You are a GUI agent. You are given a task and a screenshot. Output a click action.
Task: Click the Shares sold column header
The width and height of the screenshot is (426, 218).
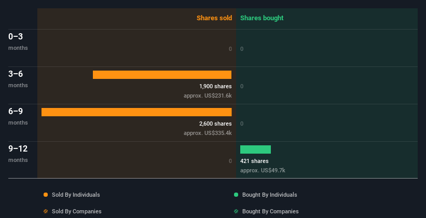[x=214, y=18]
